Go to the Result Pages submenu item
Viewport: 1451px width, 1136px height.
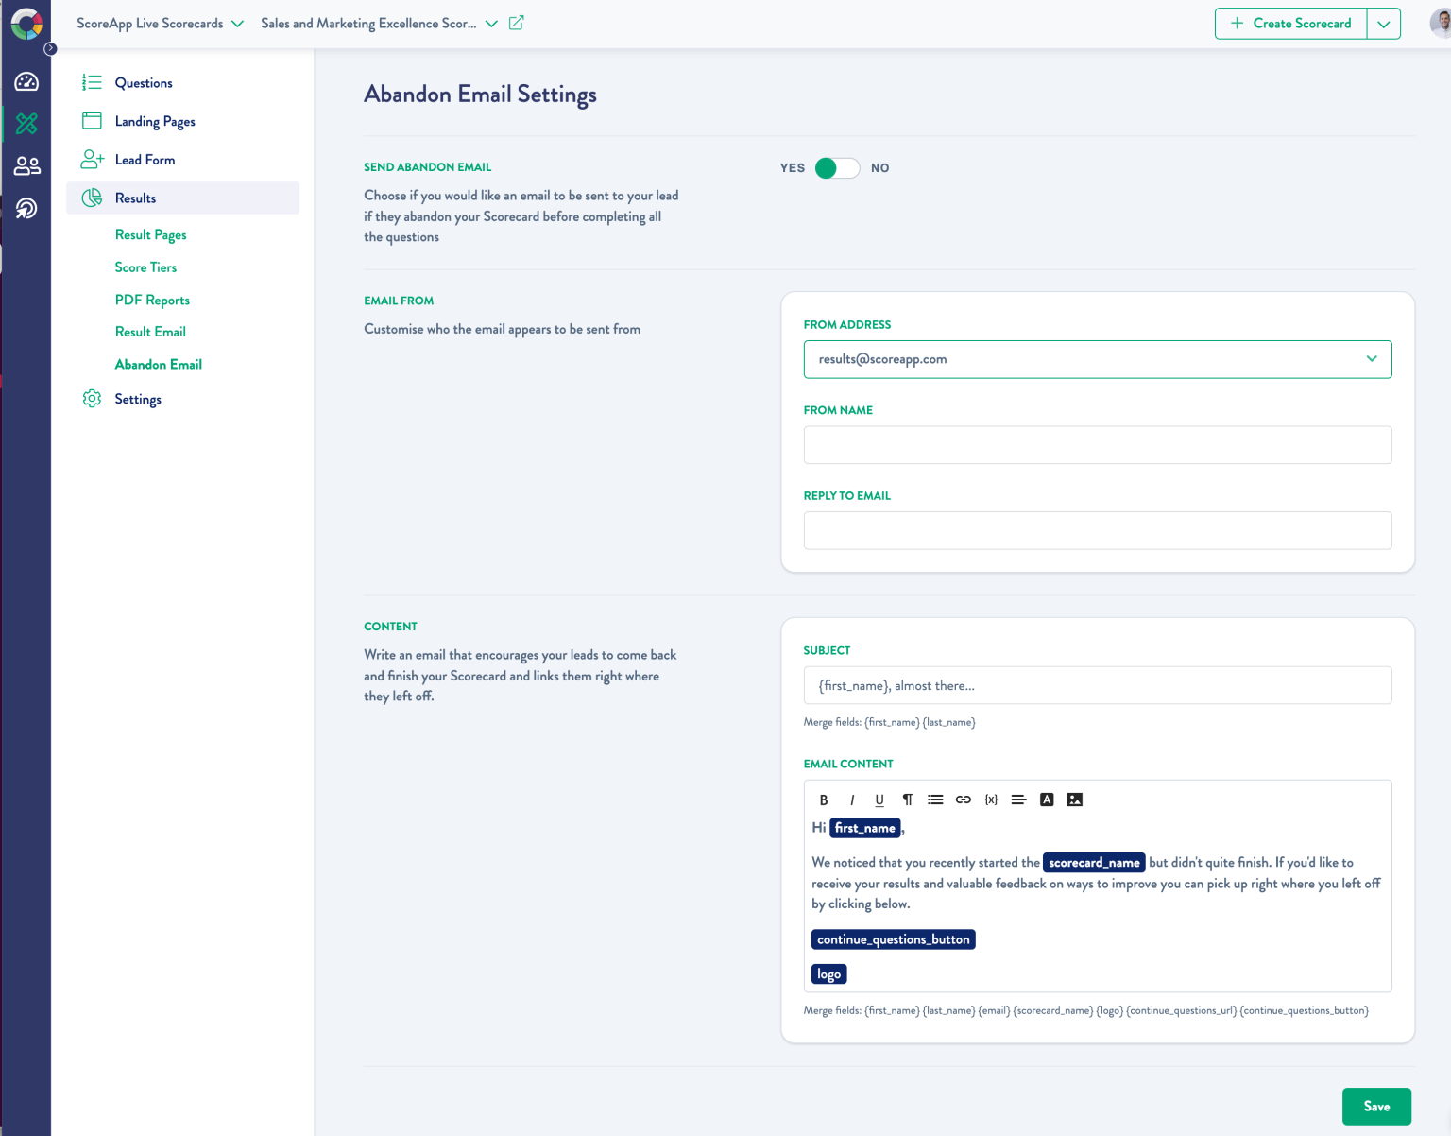tap(151, 234)
